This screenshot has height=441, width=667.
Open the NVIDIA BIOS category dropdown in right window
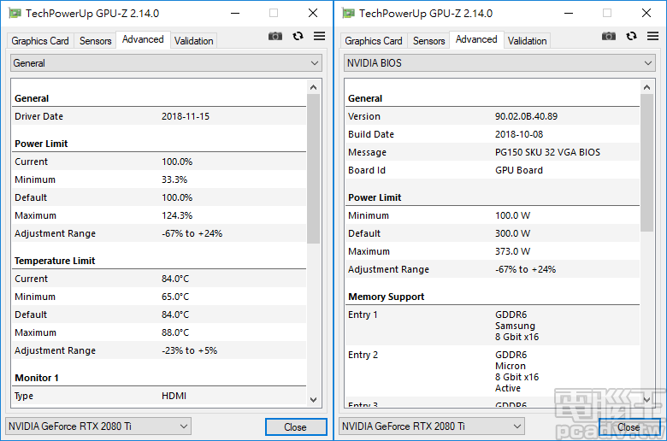500,63
